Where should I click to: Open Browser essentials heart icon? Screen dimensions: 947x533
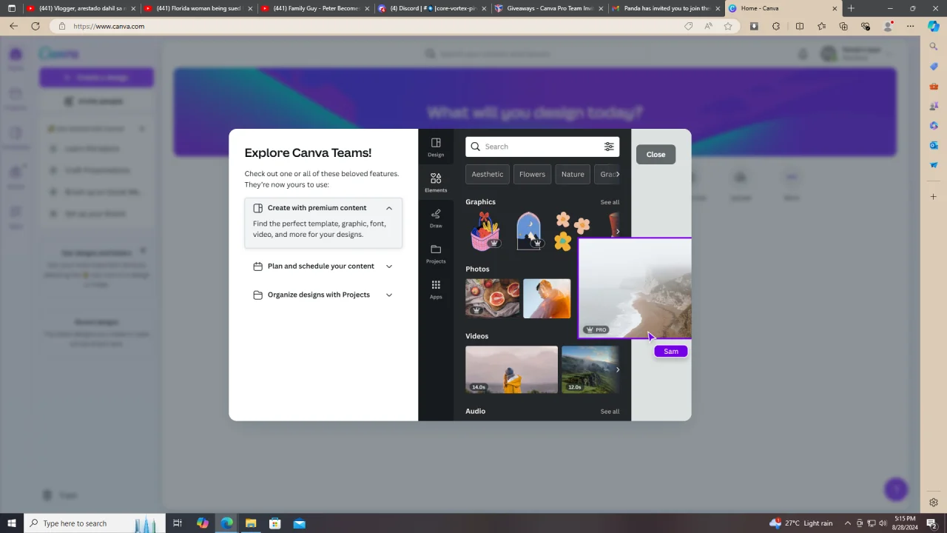[866, 26]
